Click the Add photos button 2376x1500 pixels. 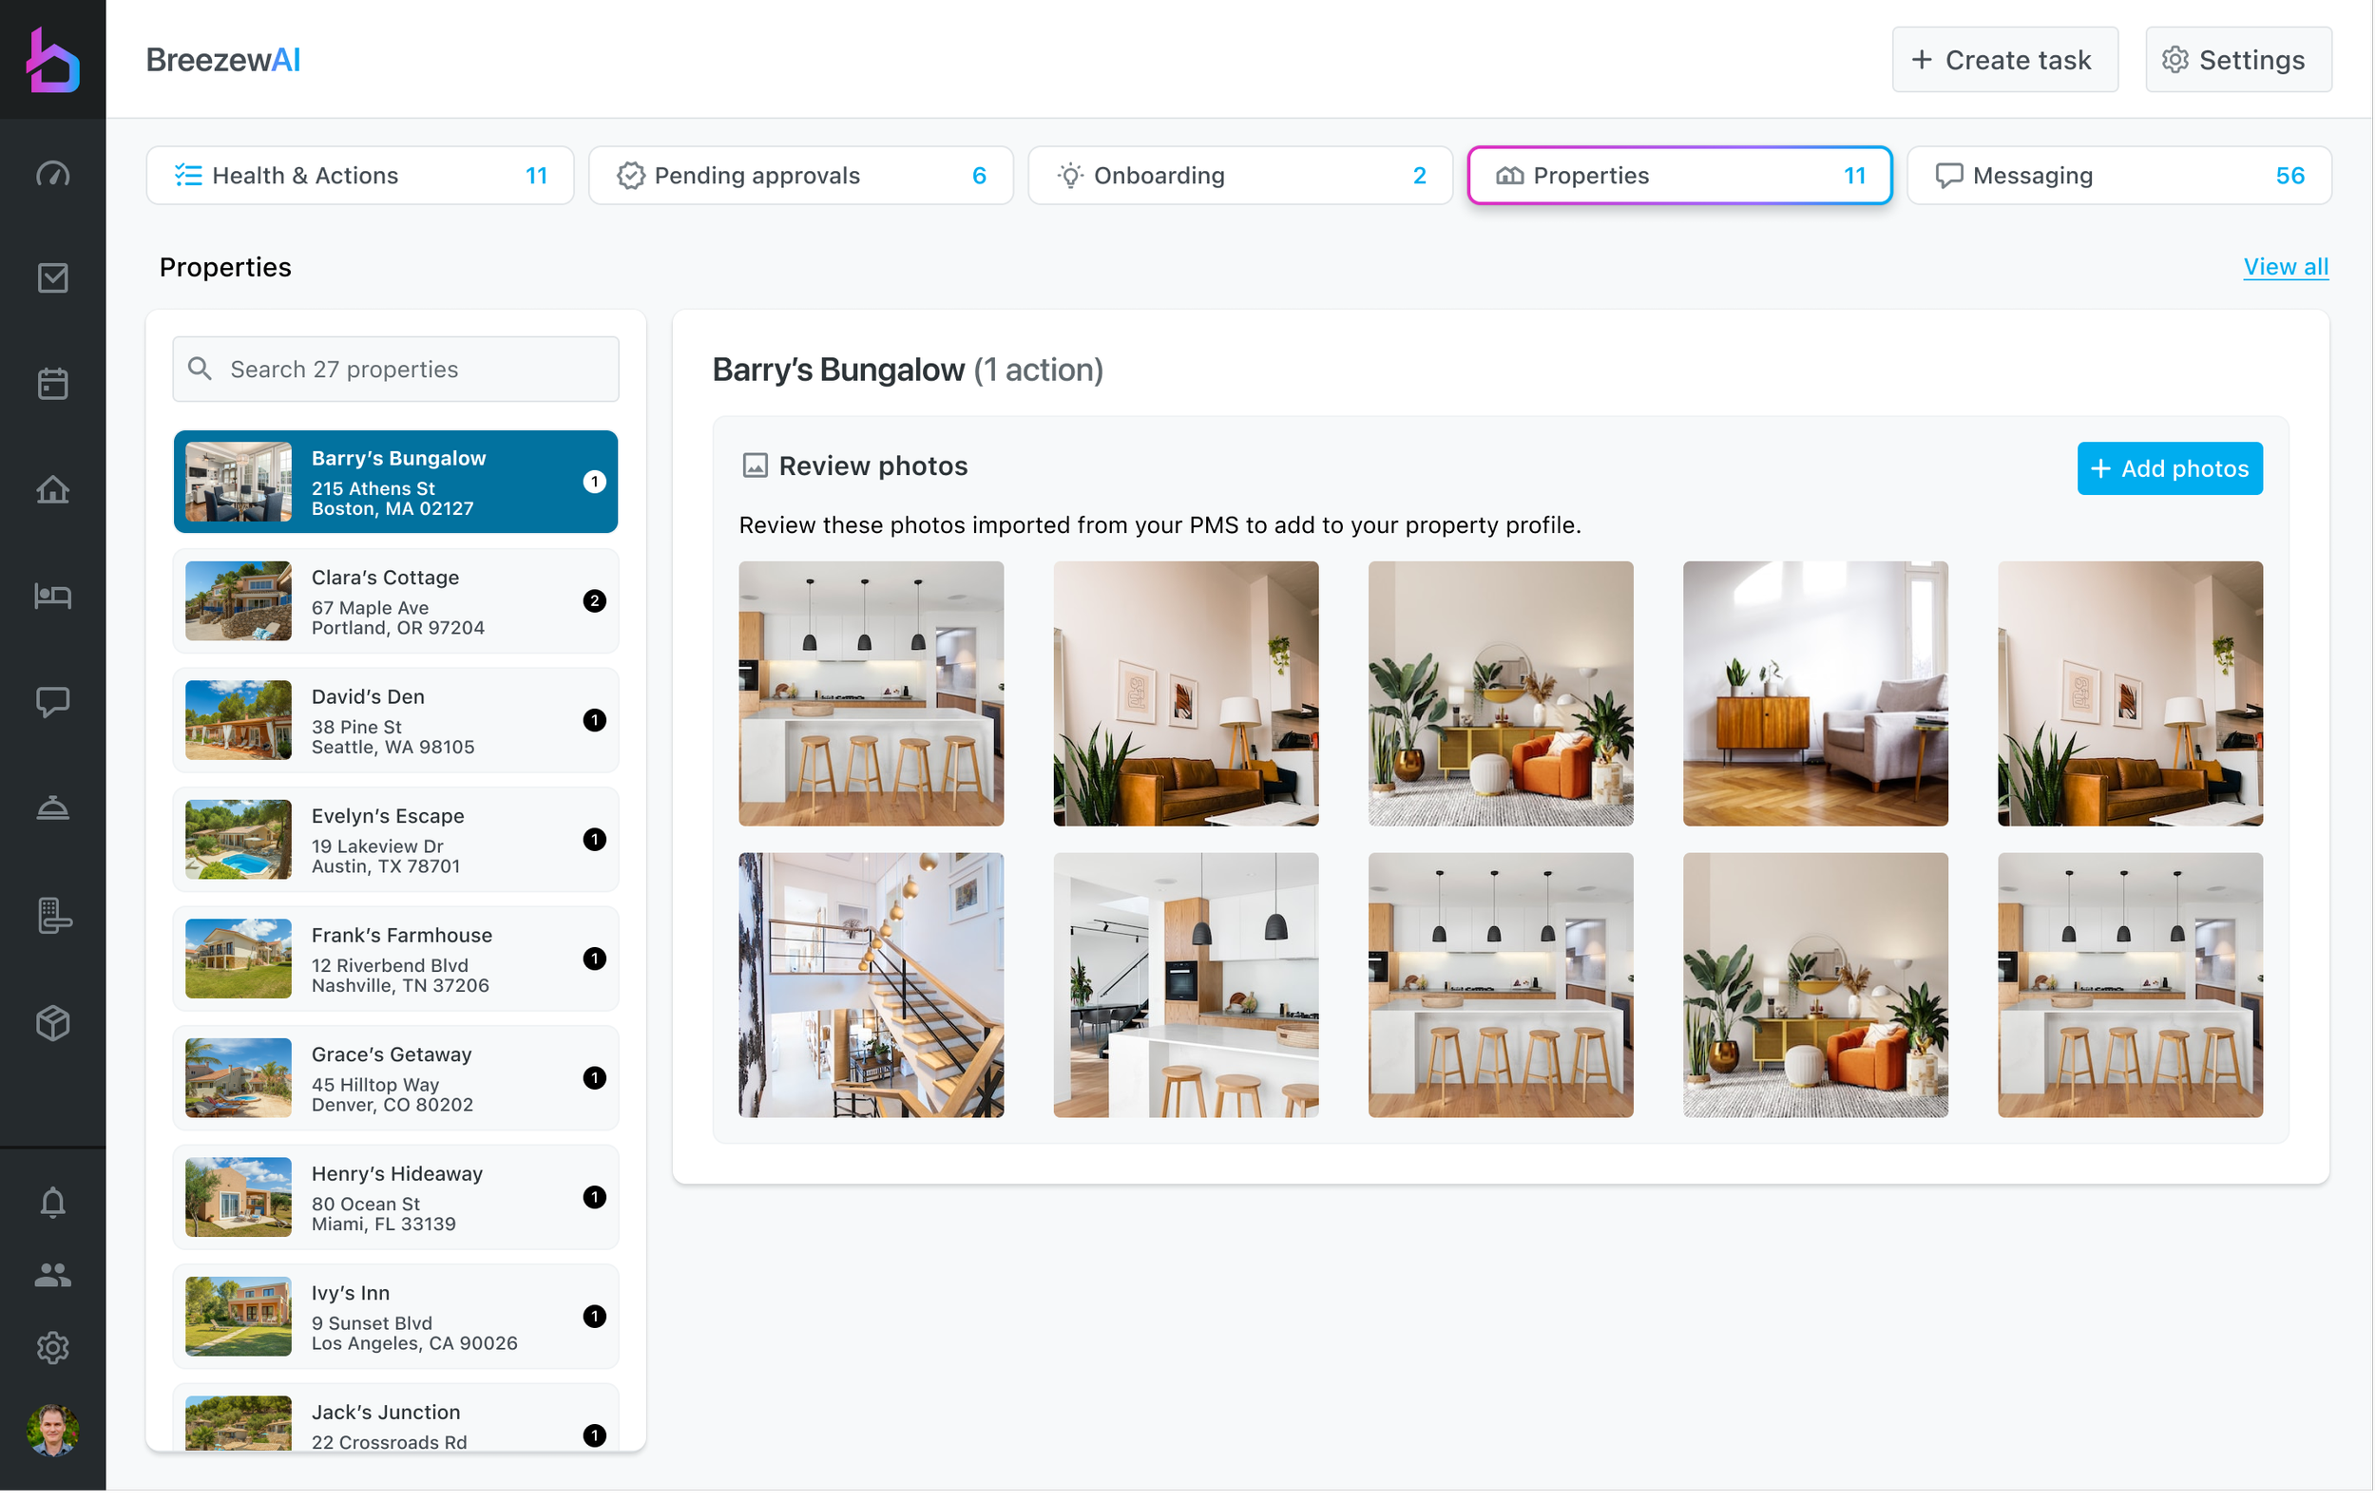pos(2172,468)
